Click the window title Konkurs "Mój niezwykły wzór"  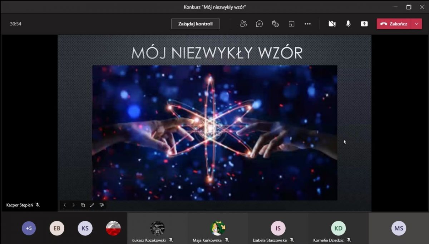point(215,7)
